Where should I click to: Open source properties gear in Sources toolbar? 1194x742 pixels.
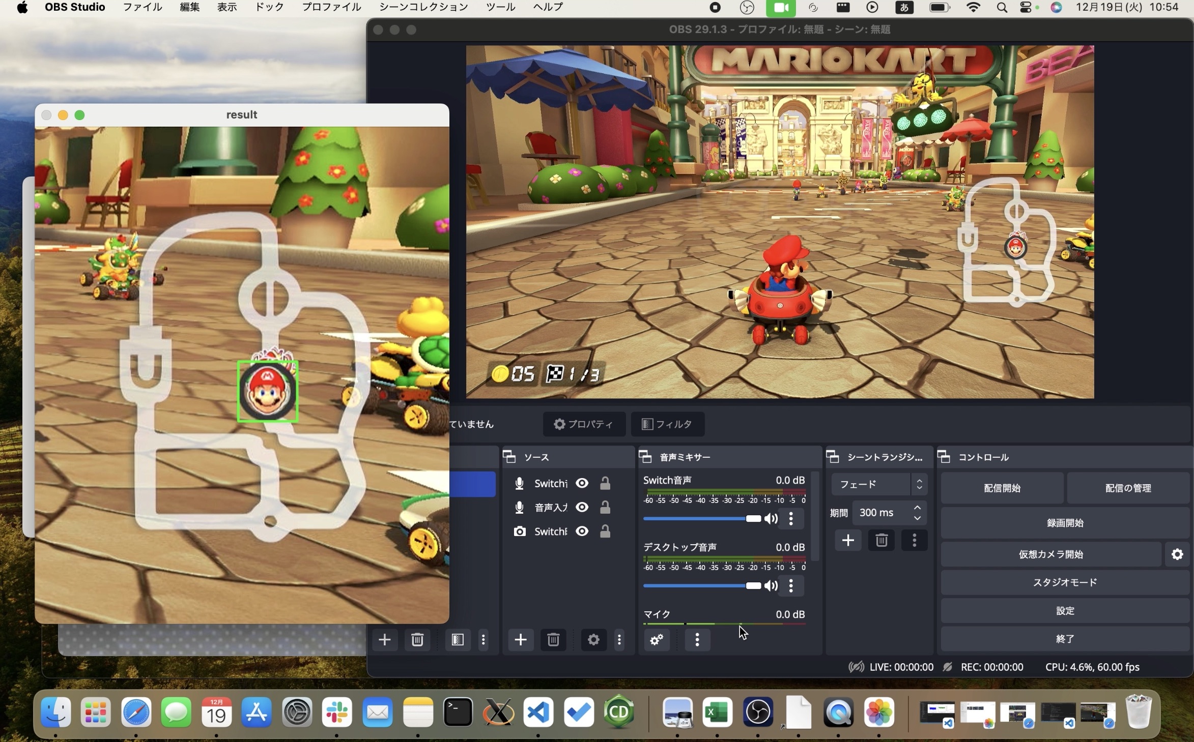pos(593,640)
